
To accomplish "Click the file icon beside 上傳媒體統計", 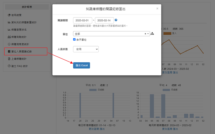I will point(9,59).
